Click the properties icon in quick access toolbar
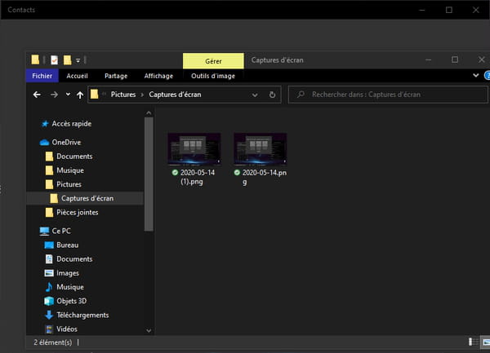 coord(54,60)
